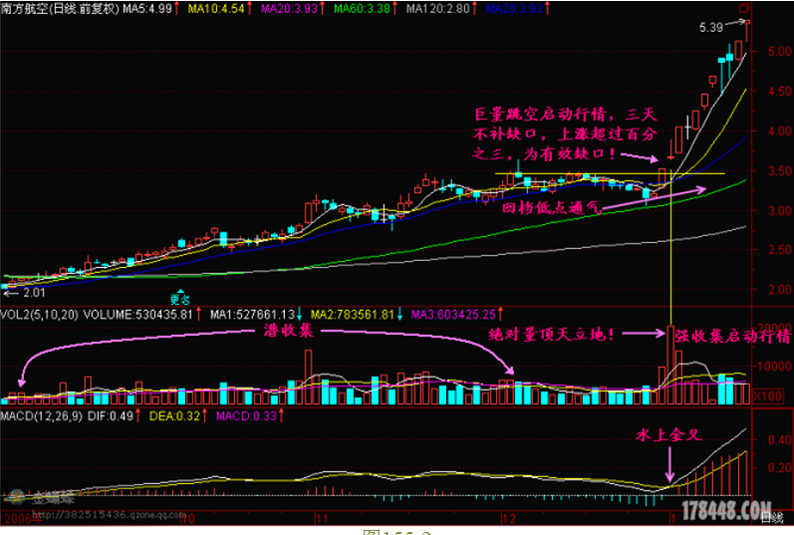Click the 5.00 price axis label
Viewport: 794px width, 535px height.
click(x=780, y=51)
